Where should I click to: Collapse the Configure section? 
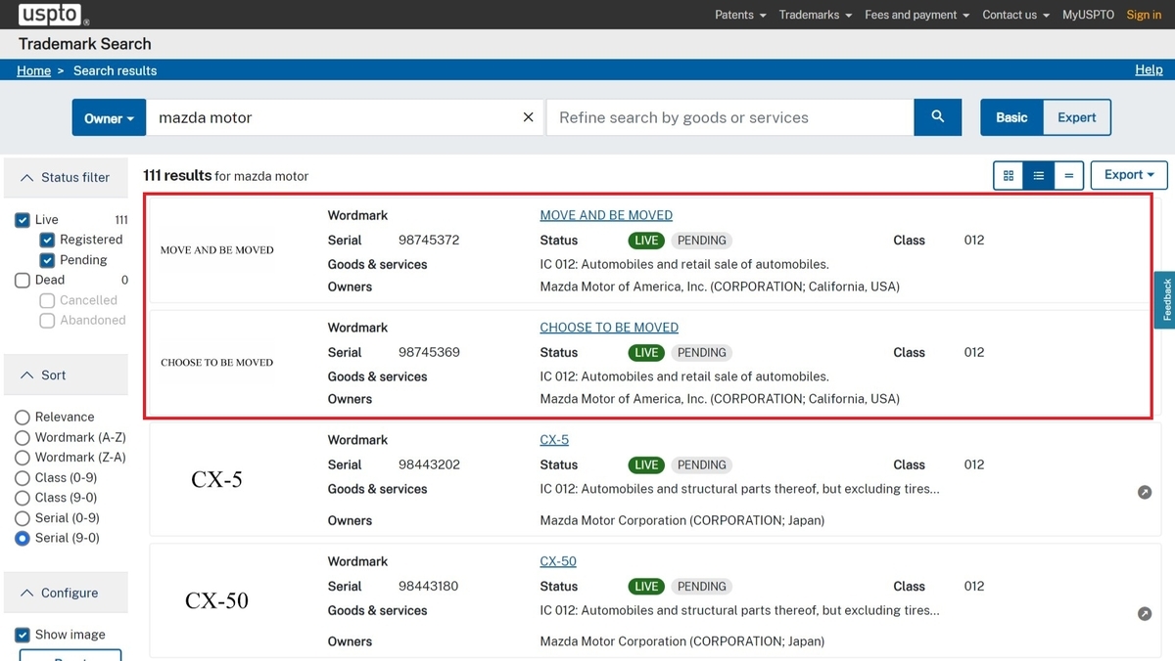coord(66,593)
